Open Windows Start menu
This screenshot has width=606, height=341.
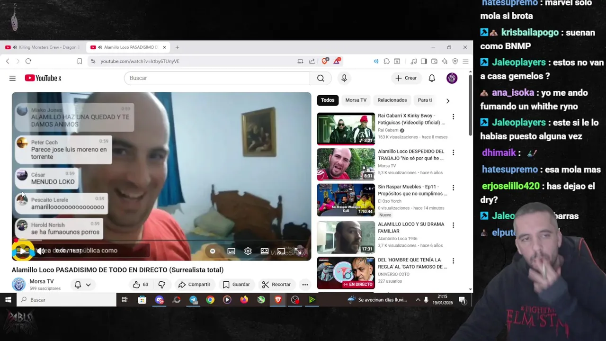pyautogui.click(x=8, y=300)
